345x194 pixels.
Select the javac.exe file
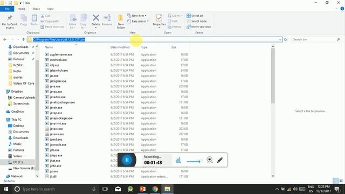pos(56,92)
